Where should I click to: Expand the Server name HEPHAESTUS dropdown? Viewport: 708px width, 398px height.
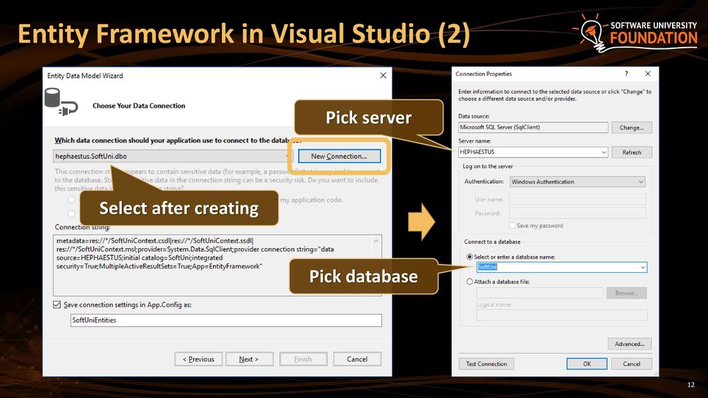pyautogui.click(x=604, y=152)
